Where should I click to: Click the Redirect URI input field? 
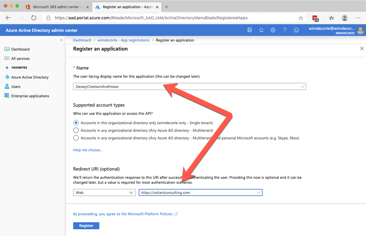coord(201,193)
